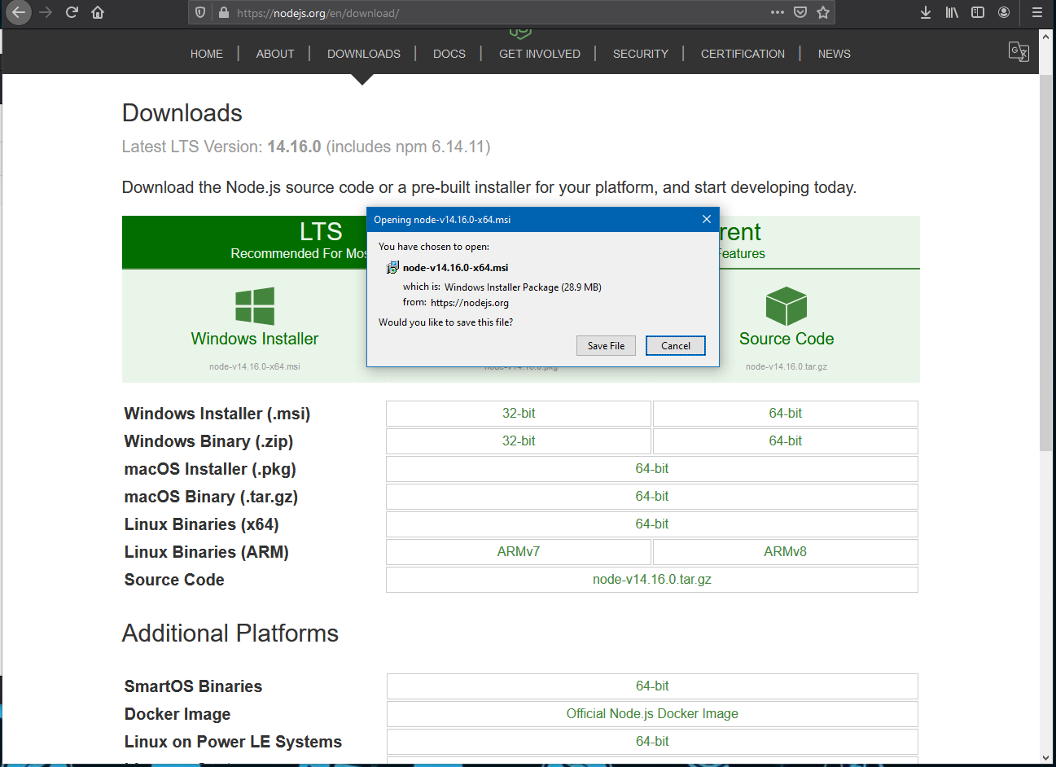Click the Windows Installer link text
Image resolution: width=1056 pixels, height=767 pixels.
[255, 339]
